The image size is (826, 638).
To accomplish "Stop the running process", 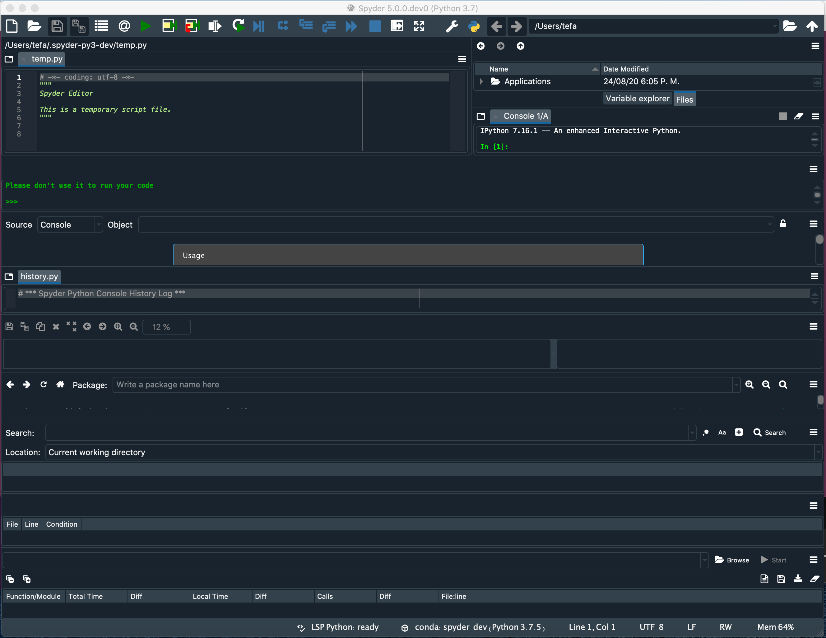I will (x=374, y=26).
